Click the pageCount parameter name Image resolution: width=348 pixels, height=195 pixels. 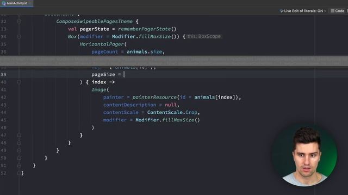pos(105,52)
